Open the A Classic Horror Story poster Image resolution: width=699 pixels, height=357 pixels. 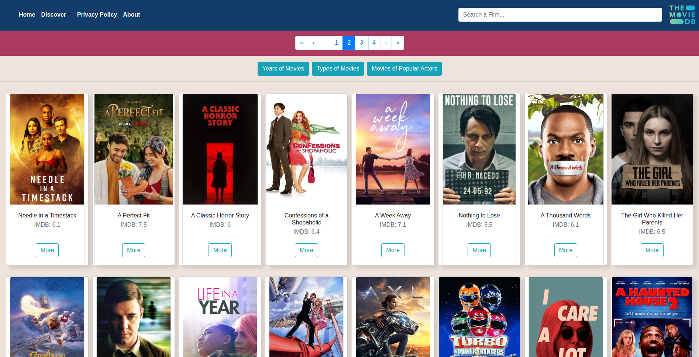tap(220, 149)
